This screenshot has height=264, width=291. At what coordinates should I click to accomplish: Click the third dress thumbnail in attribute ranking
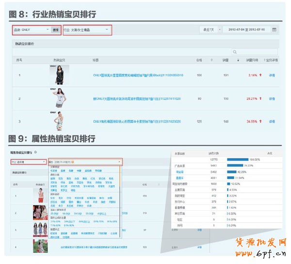(40, 229)
